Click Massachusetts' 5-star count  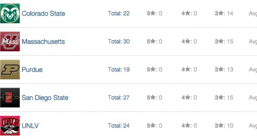point(154,41)
